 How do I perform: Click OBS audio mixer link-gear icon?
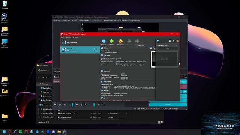coord(99,105)
